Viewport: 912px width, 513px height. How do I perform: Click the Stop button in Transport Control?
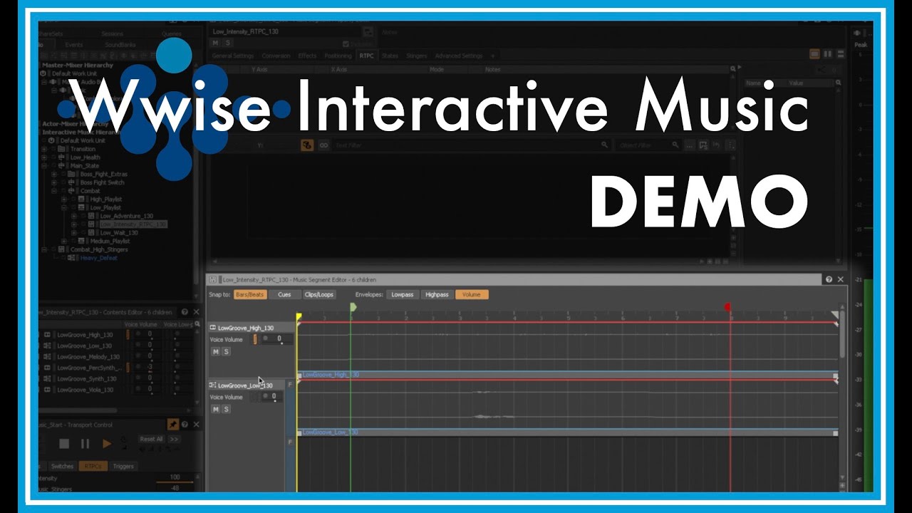coord(63,444)
